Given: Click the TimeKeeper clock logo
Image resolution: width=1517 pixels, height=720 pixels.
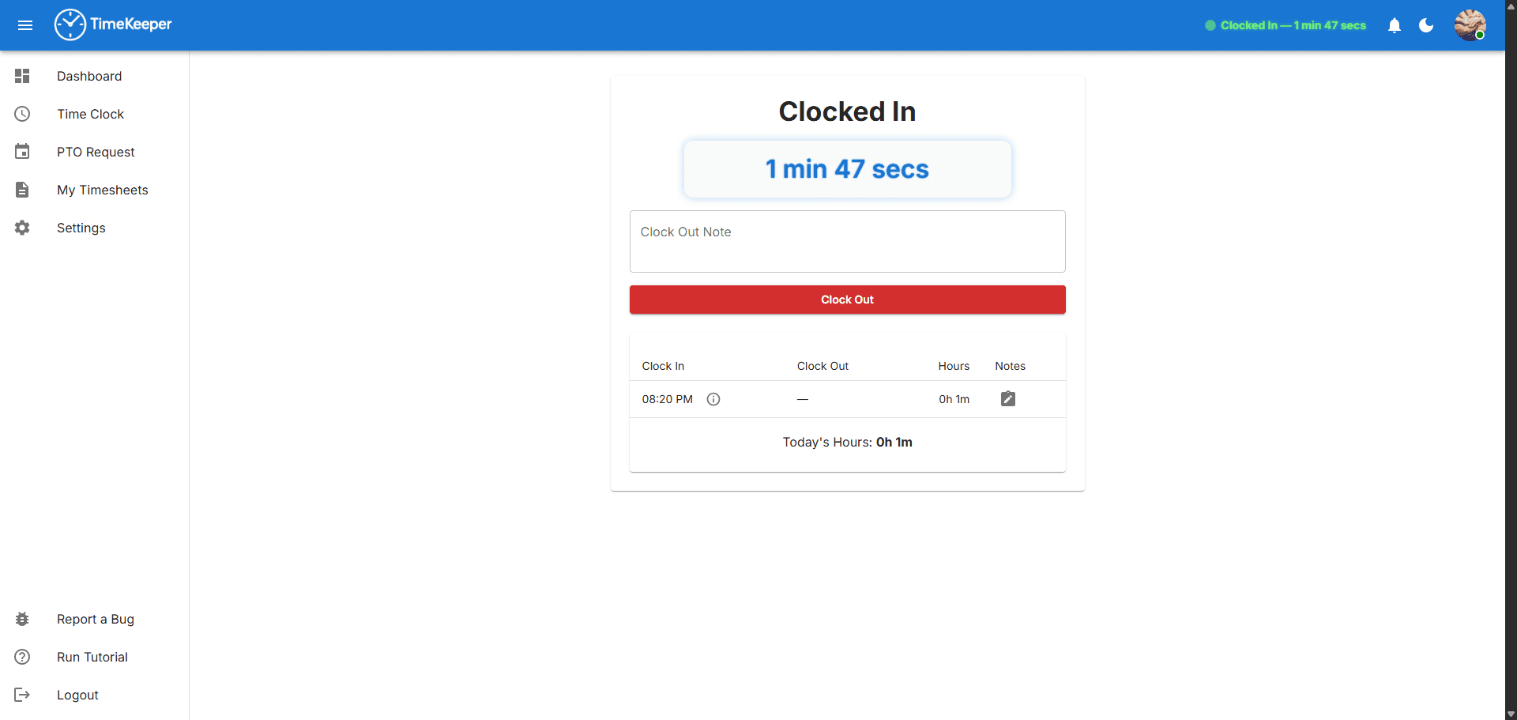Looking at the screenshot, I should pyautogui.click(x=70, y=25).
